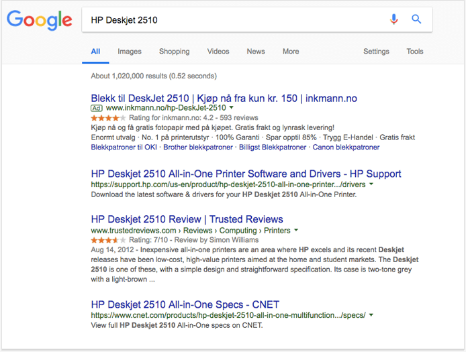Click the Google logo
This screenshot has height=352, width=466.
click(x=40, y=20)
